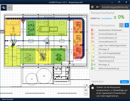
Task: Click the panel splitter handle beside canvas
Action: click(x=89, y=53)
